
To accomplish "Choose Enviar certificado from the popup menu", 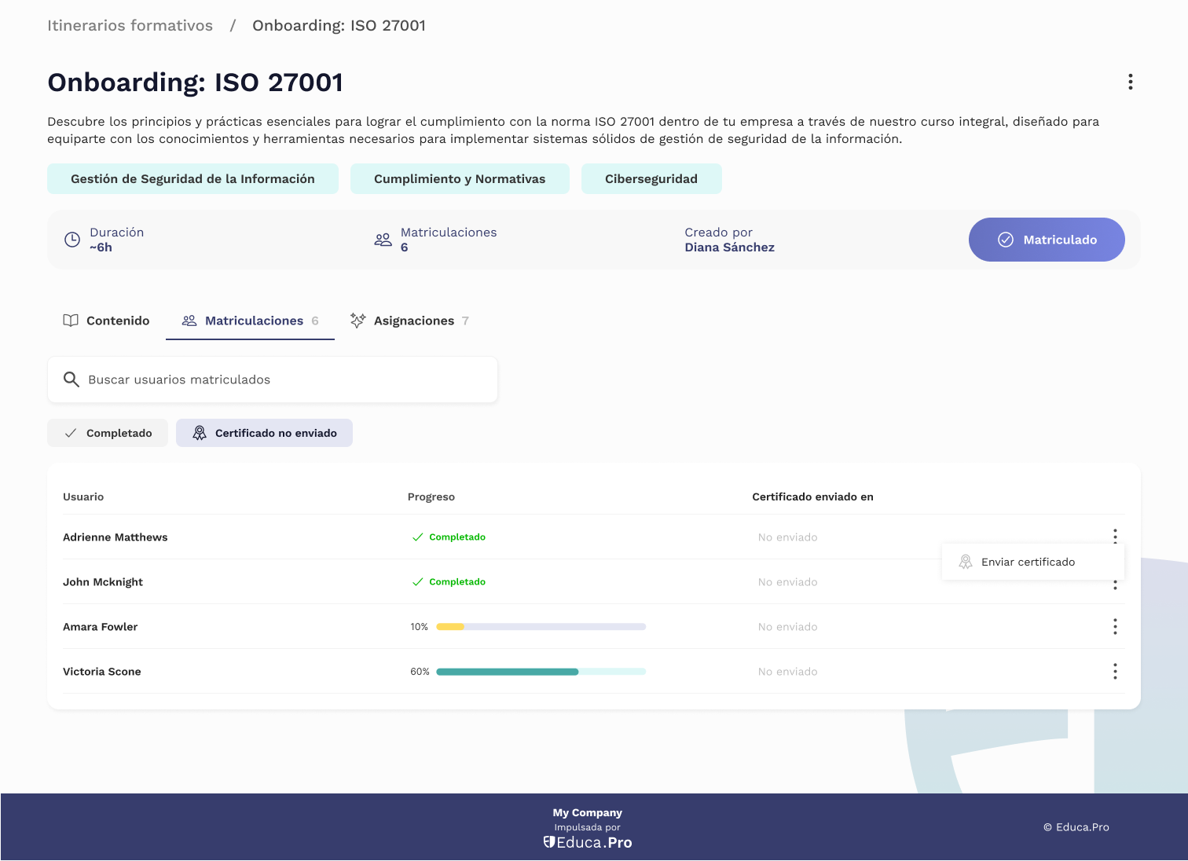I will (x=1033, y=562).
